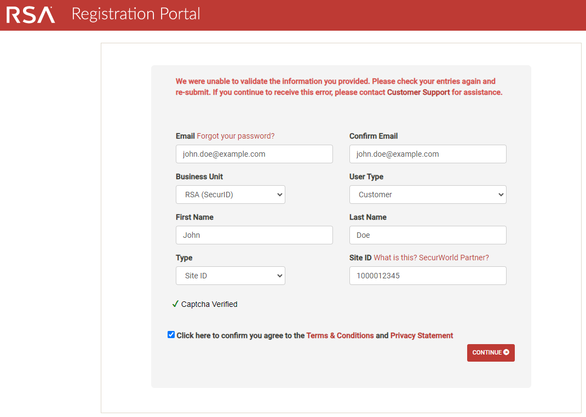Open the Business Unit dropdown
Viewport: 586px width, 417px height.
click(x=230, y=194)
